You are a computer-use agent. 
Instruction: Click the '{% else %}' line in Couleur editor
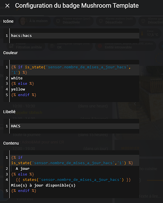point(22,84)
